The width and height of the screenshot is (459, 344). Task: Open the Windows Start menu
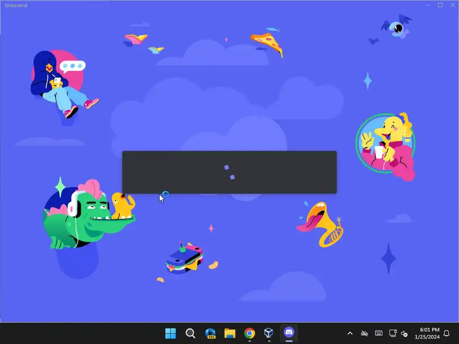tap(170, 333)
